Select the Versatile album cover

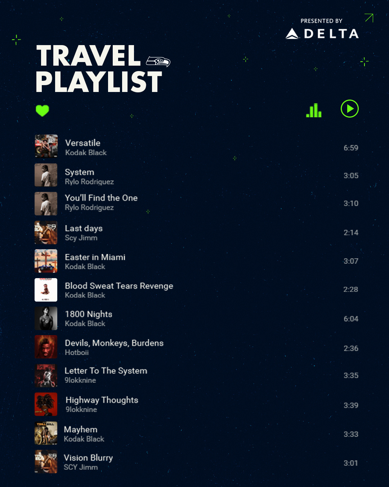[x=46, y=146]
